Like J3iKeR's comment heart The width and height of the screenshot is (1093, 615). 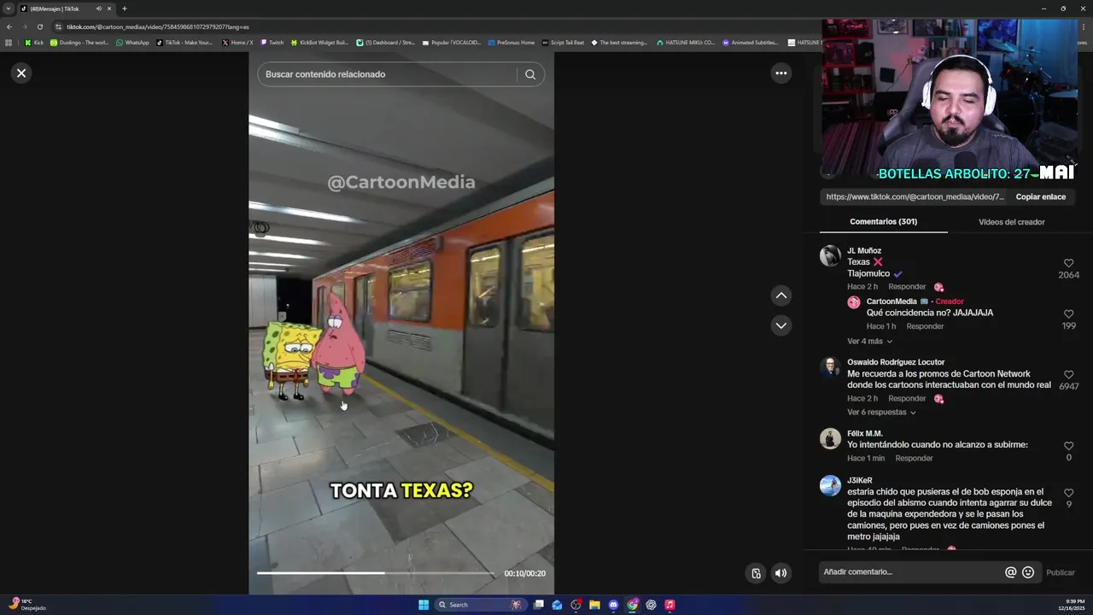point(1068,493)
